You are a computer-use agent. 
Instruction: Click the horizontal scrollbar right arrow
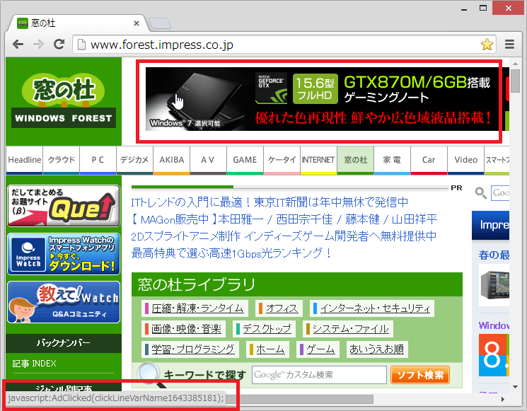pyautogui.click(x=503, y=399)
